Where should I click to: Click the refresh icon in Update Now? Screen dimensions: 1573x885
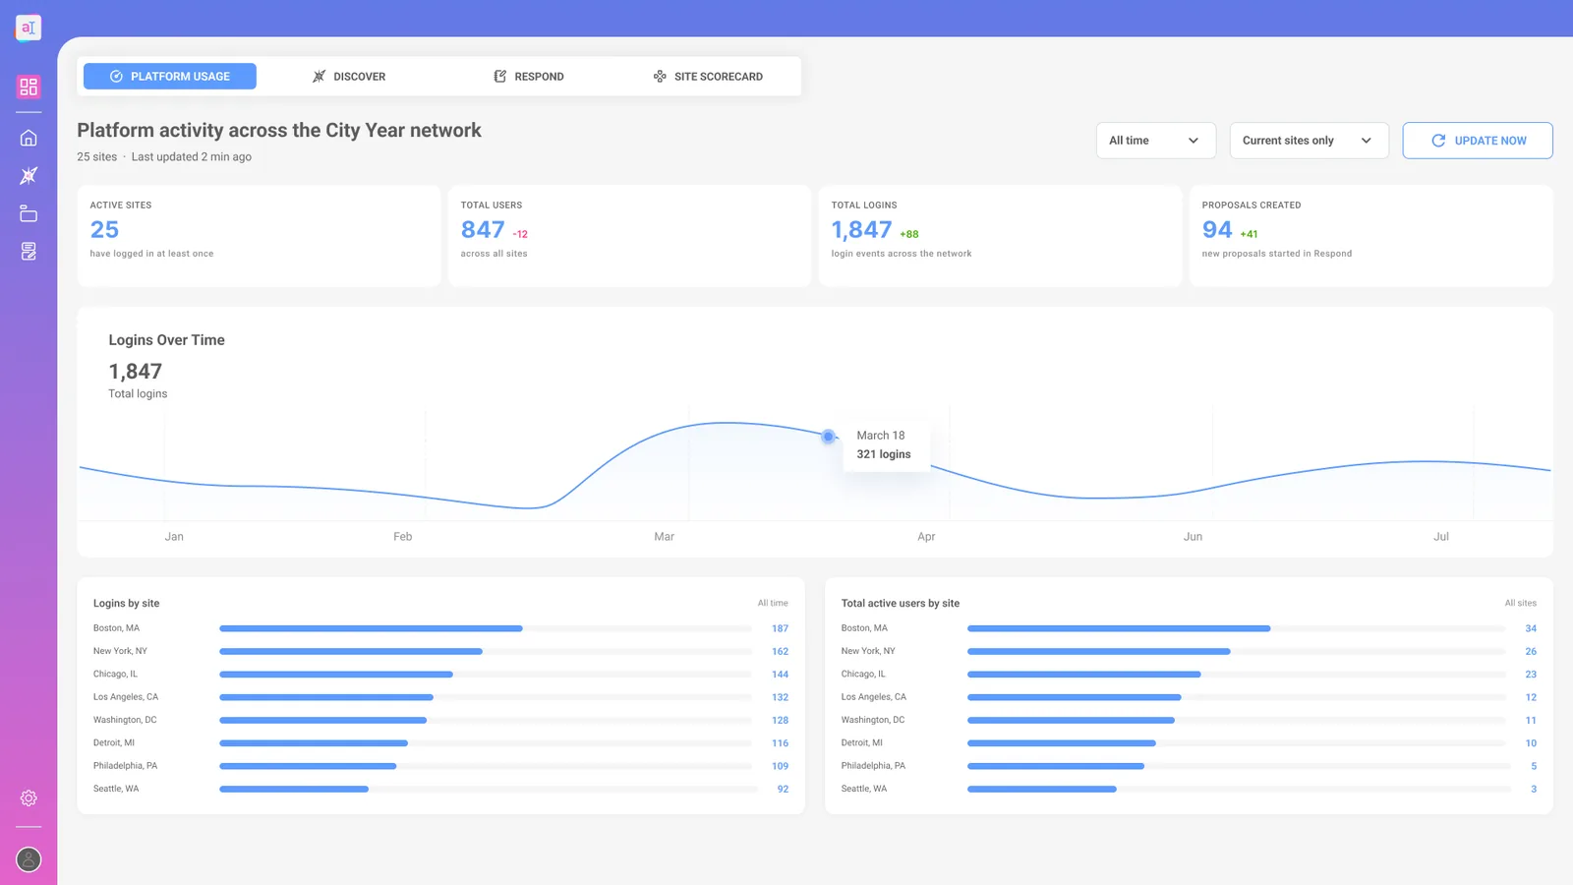1438,141
